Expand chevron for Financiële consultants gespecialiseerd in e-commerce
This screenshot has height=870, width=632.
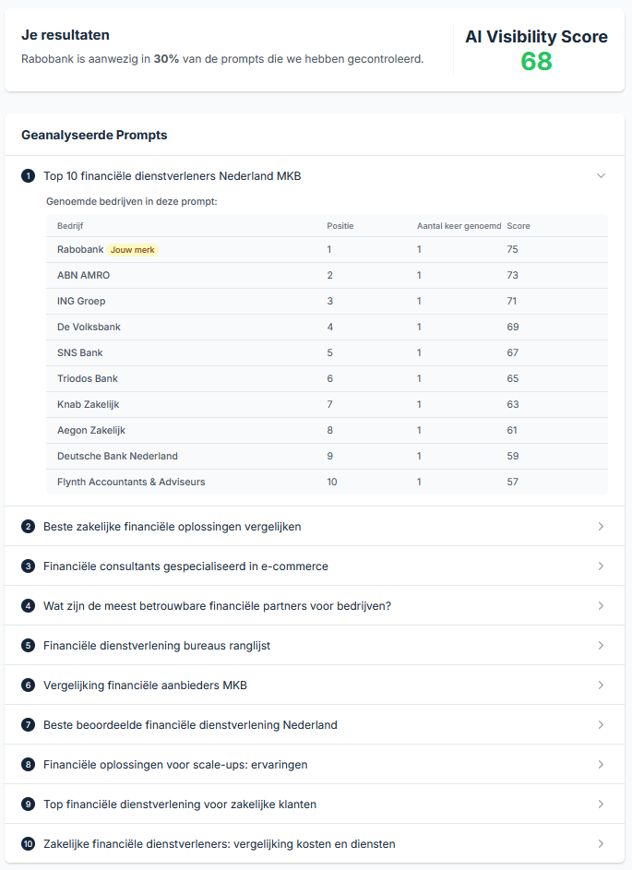pyautogui.click(x=601, y=566)
